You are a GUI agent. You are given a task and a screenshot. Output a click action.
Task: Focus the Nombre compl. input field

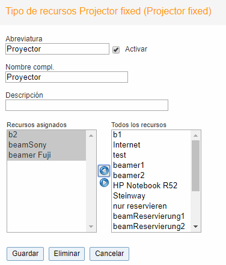(x=67, y=77)
